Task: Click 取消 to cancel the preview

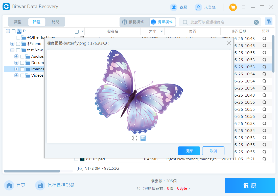Action: pyautogui.click(x=213, y=151)
